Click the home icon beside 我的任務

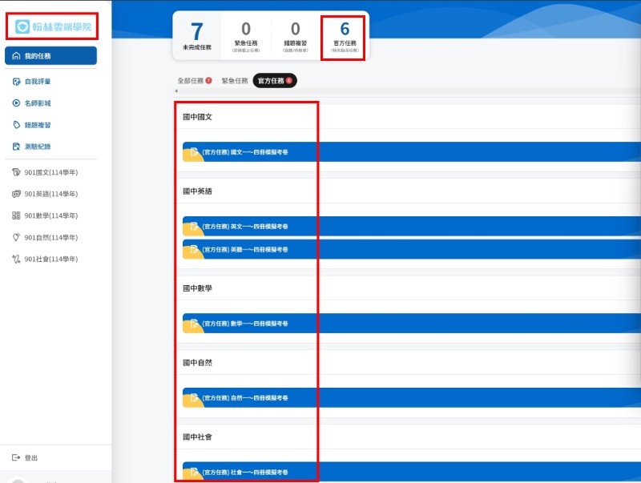tap(16, 56)
